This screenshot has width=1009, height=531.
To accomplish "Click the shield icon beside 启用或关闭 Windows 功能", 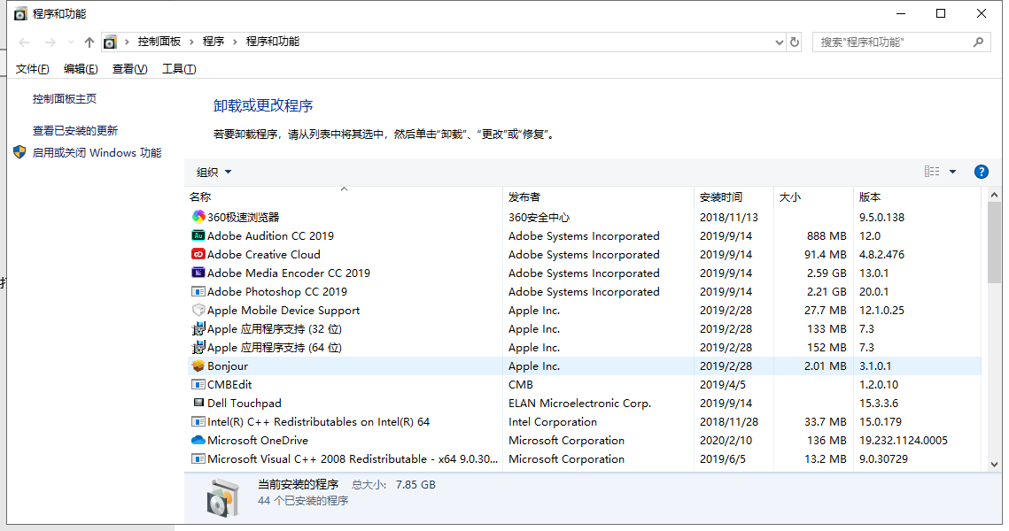I will coord(19,152).
